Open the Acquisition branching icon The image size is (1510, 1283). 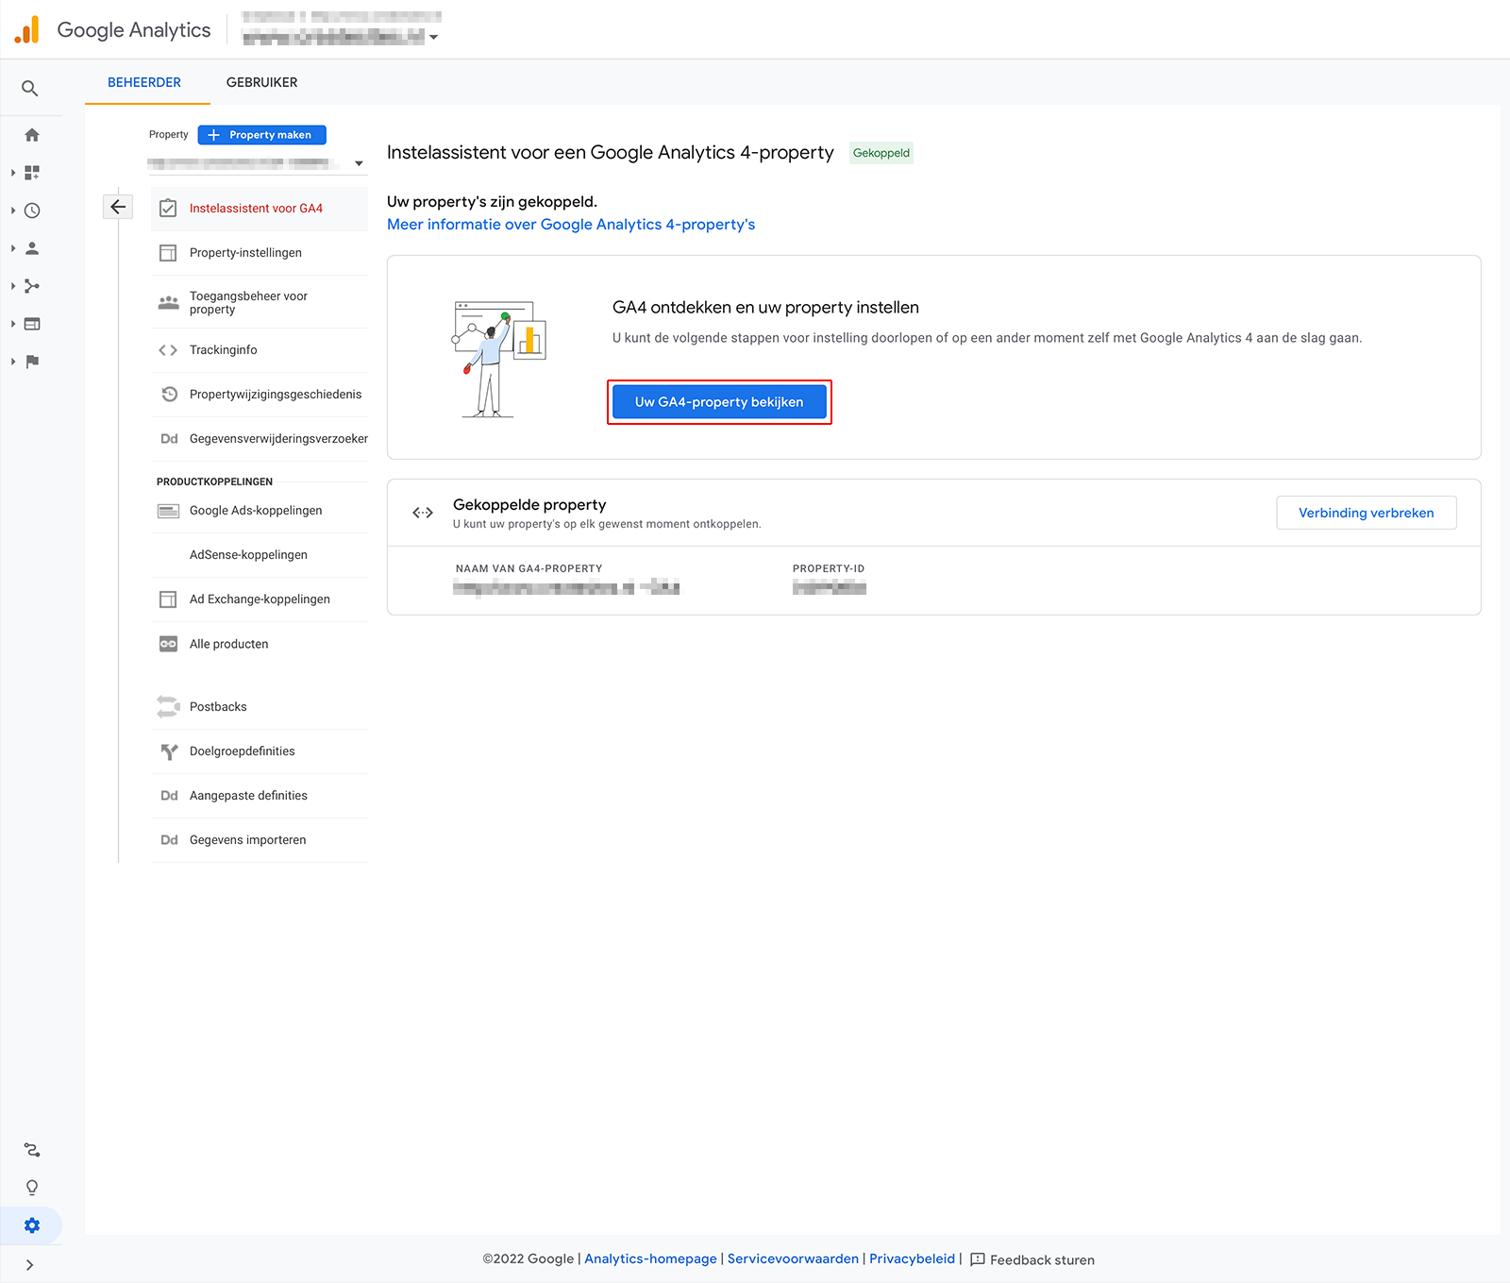click(x=32, y=286)
